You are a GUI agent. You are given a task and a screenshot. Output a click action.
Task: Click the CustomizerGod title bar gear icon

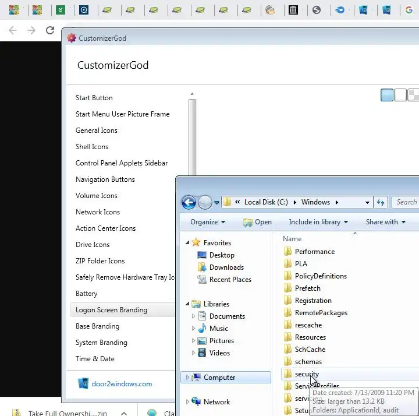point(72,38)
